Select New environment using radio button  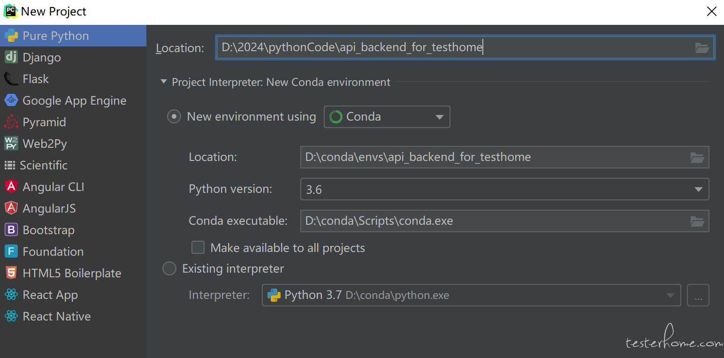[x=174, y=117]
